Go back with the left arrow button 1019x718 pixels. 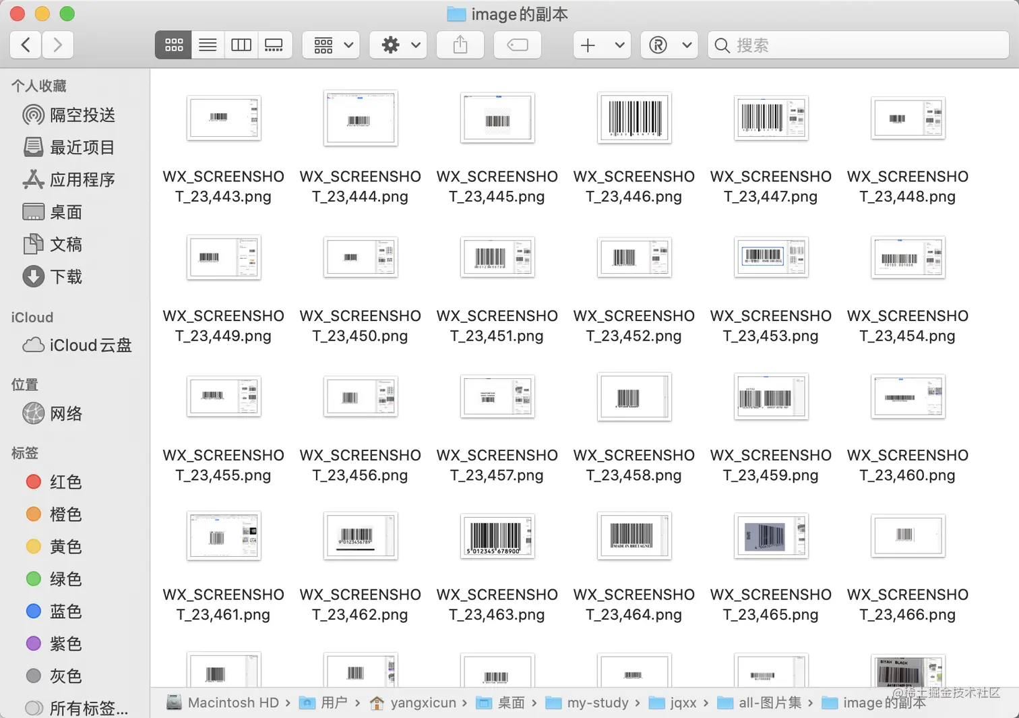point(26,45)
